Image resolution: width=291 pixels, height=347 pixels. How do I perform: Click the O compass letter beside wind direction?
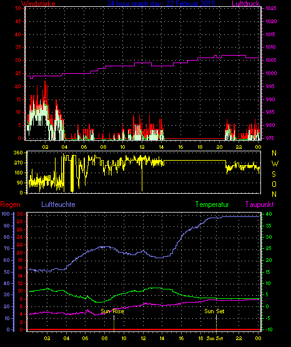point(274,184)
